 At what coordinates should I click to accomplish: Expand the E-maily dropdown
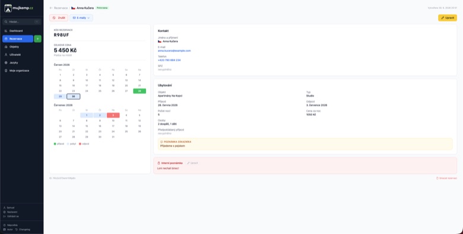pyautogui.click(x=81, y=18)
